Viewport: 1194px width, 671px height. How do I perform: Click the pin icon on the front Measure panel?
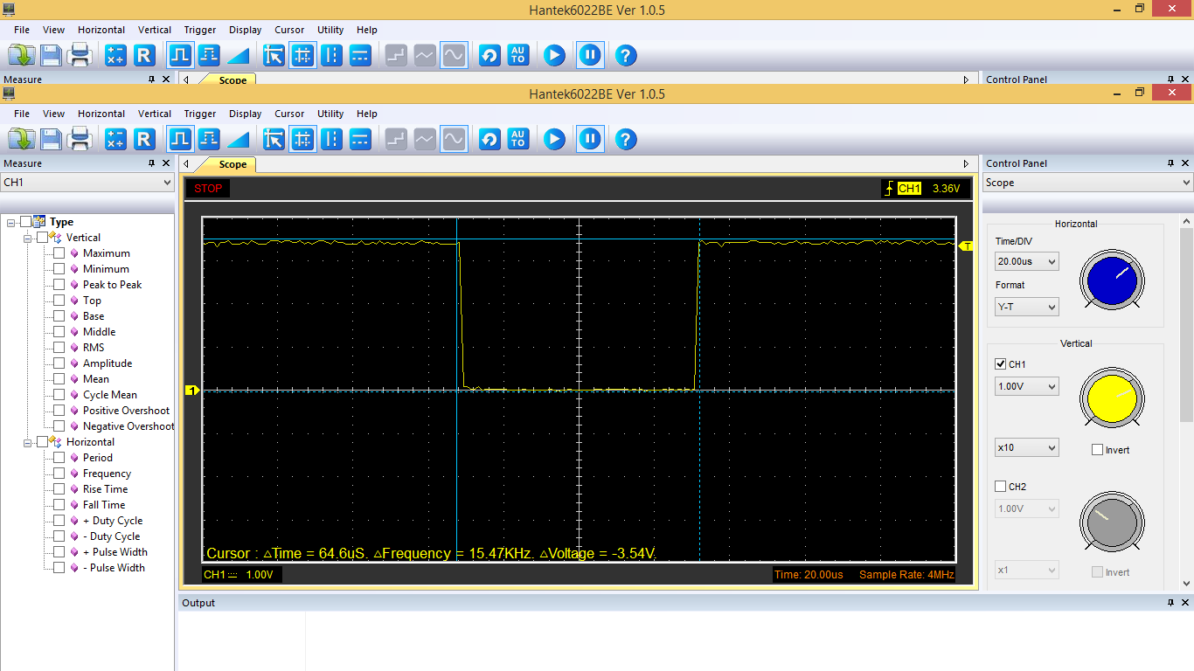[x=152, y=163]
